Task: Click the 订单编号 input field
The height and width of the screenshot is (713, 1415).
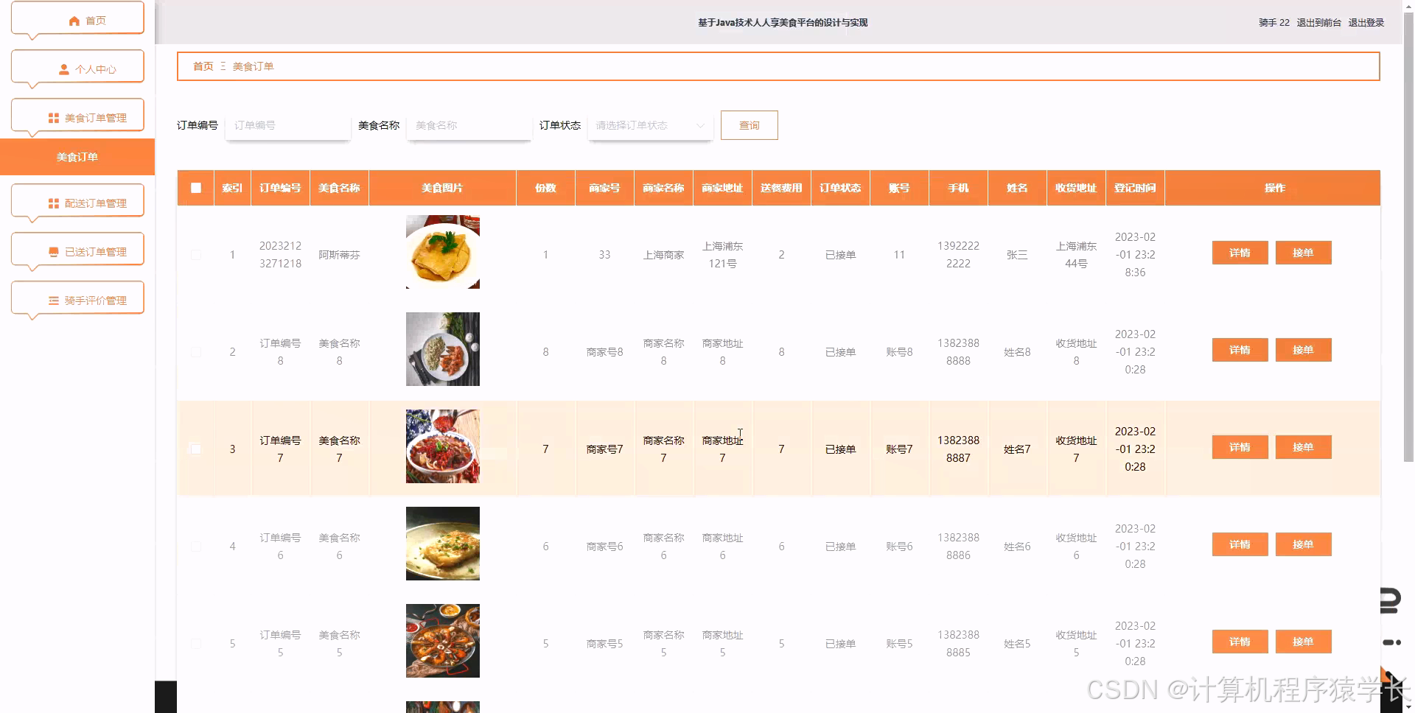Action: pyautogui.click(x=287, y=125)
